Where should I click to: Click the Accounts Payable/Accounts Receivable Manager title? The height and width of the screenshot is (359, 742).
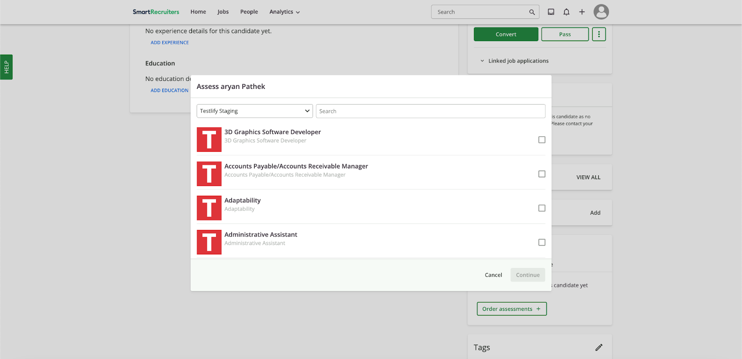tap(296, 167)
